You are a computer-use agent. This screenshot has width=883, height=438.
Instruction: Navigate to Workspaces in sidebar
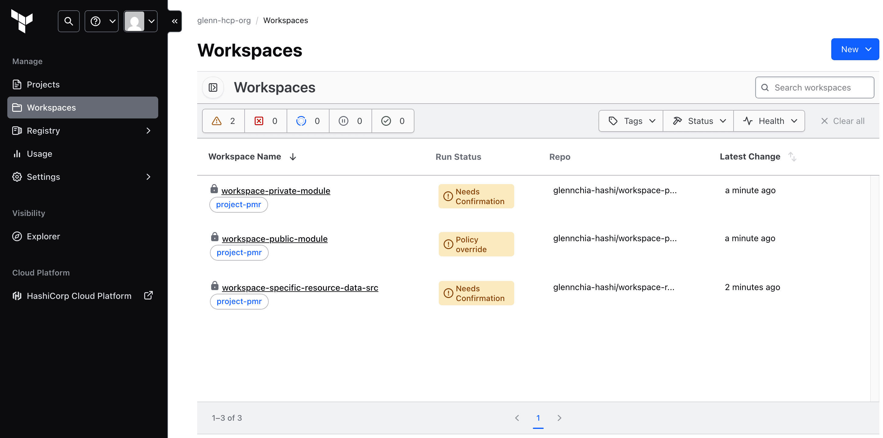[51, 108]
